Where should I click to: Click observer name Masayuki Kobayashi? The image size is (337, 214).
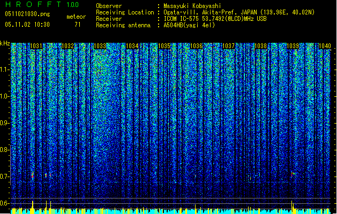point(192,6)
